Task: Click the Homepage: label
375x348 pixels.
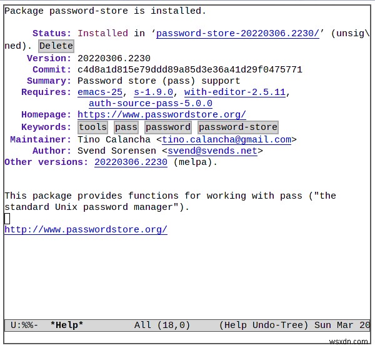Action: click(46, 114)
